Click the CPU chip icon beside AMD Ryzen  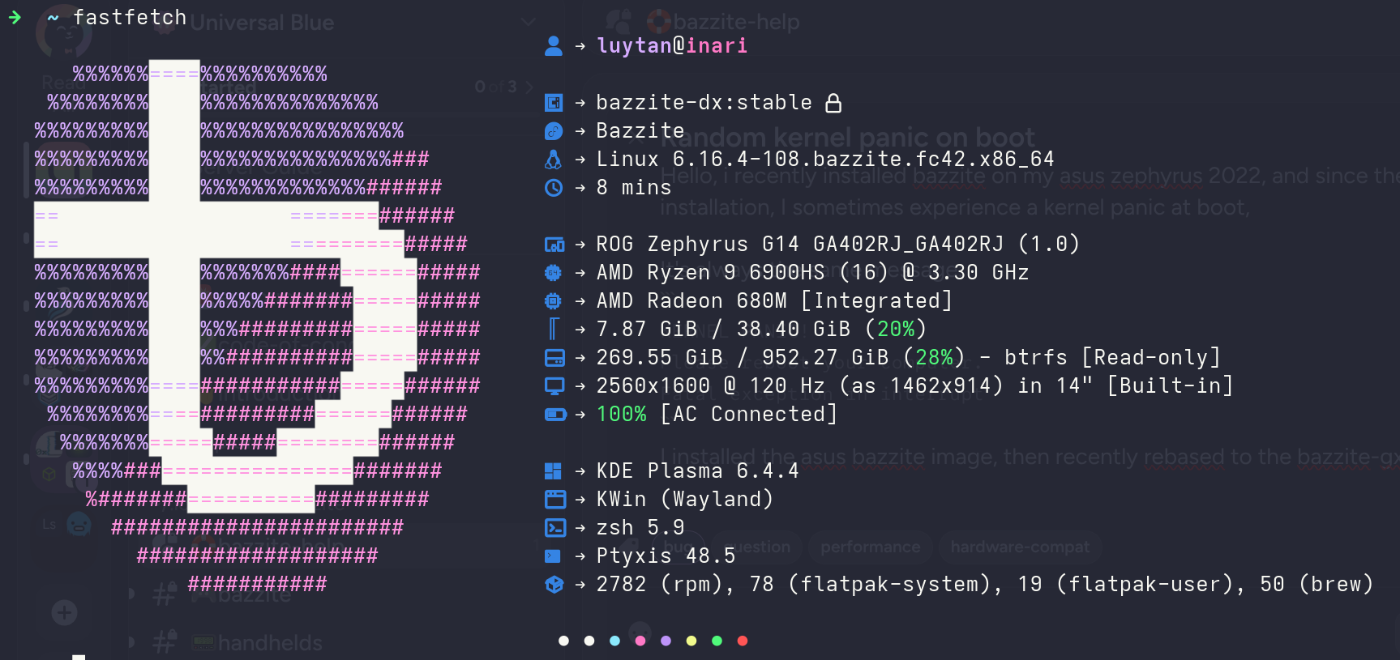click(554, 273)
